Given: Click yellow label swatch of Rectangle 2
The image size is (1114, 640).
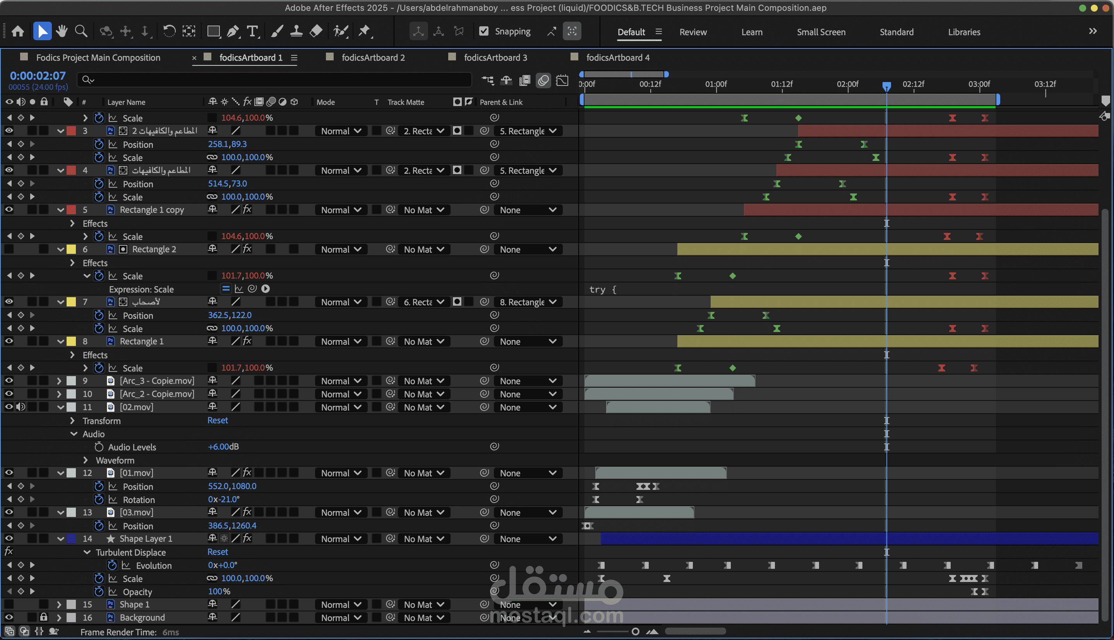Looking at the screenshot, I should tap(71, 249).
